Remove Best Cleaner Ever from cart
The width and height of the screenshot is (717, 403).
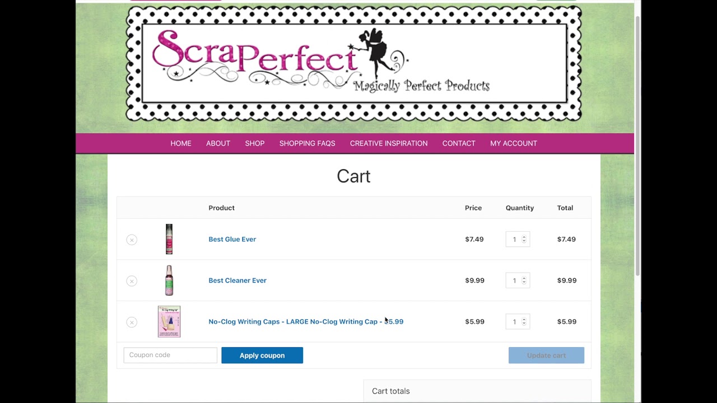(x=132, y=281)
